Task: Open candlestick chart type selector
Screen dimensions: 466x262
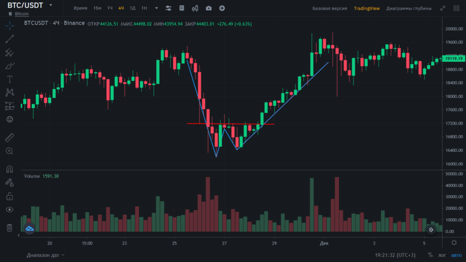Action: [x=195, y=8]
